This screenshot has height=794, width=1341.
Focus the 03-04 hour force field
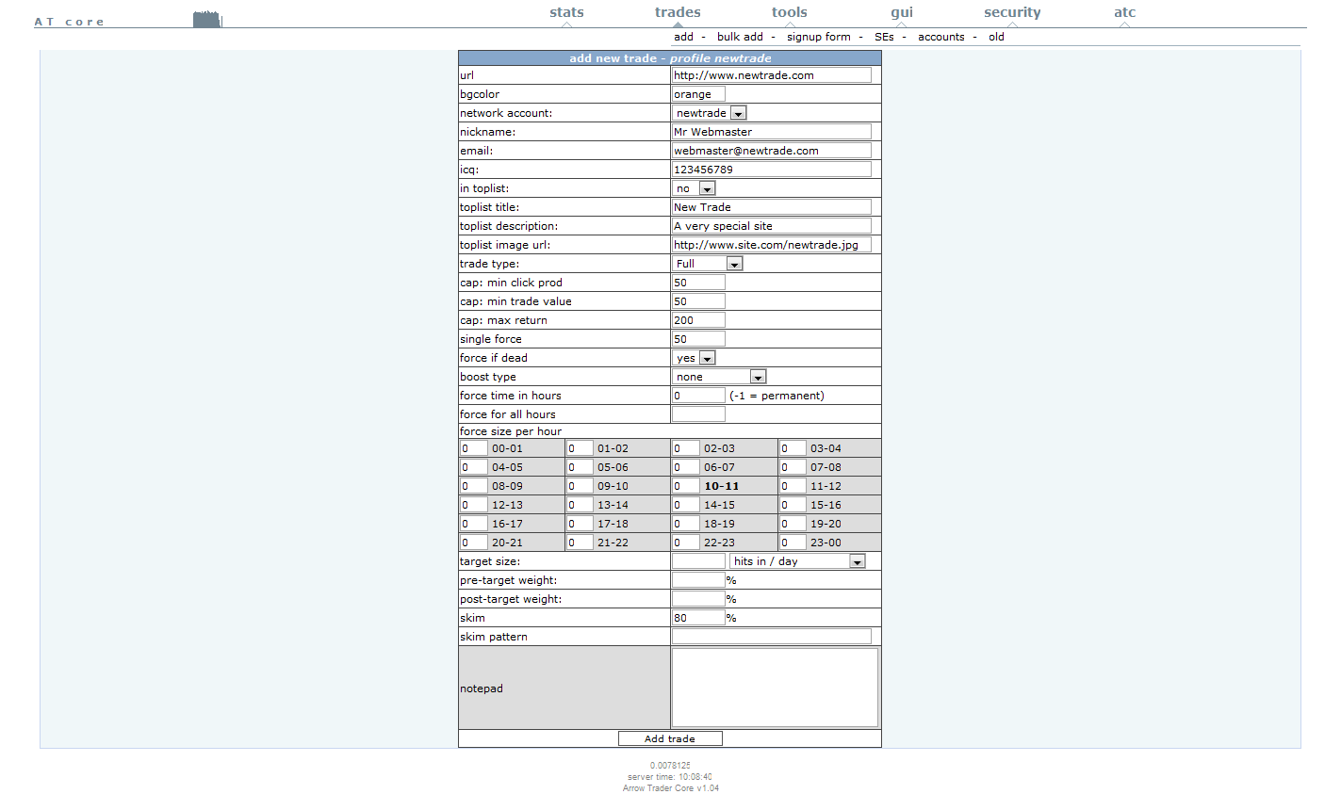(793, 448)
